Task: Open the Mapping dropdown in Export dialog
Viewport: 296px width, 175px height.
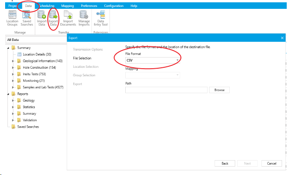Action: (x=153, y=75)
